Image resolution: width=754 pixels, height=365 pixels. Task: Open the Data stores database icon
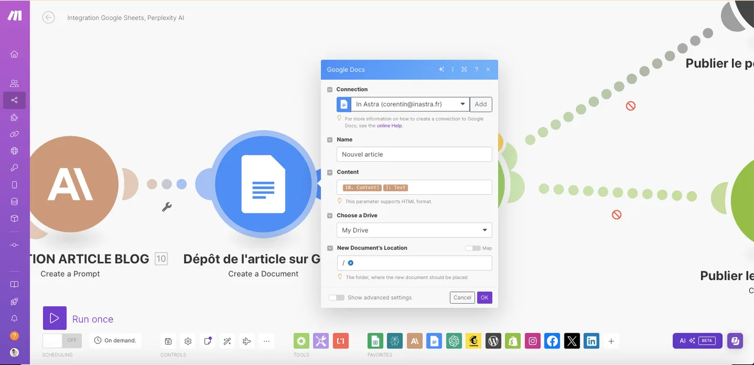point(15,202)
